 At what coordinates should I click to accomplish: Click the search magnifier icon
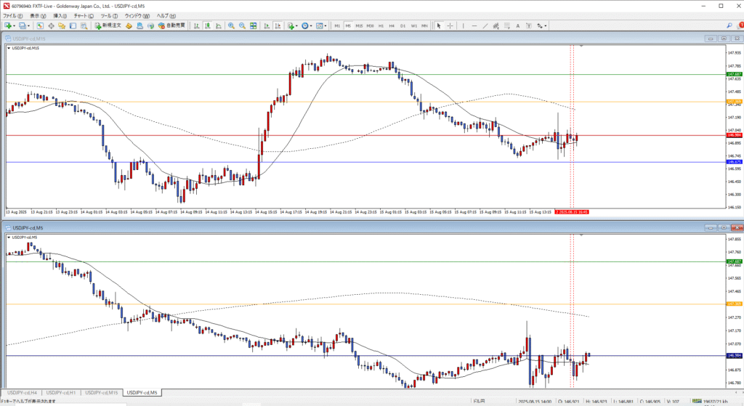click(x=729, y=25)
